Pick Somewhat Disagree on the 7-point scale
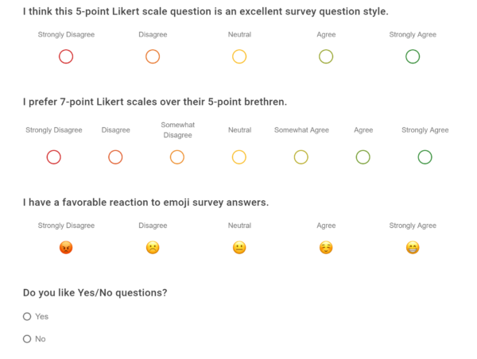This screenshot has height=359, width=477. coord(177,157)
